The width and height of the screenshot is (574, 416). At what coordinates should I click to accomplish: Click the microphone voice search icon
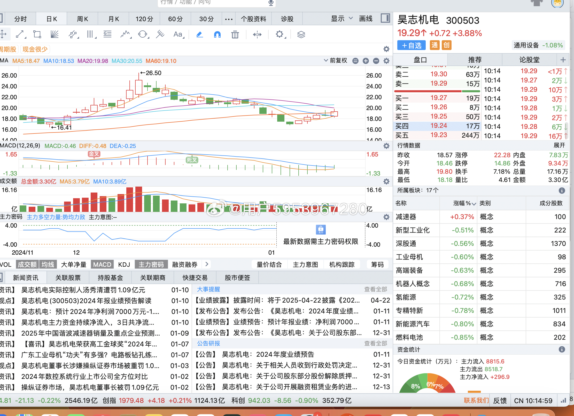(x=271, y=3)
